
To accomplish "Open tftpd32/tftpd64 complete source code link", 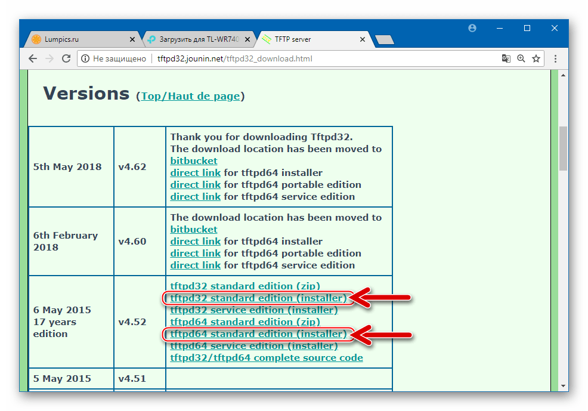I will (267, 358).
